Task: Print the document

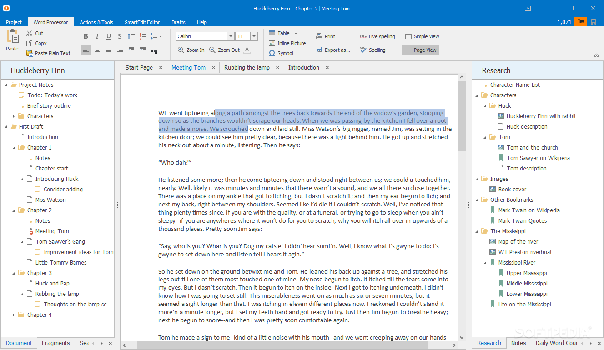Action: [x=325, y=36]
